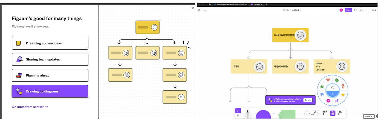
Task: Pick the thumbs up stamp in the wheel
Action: coord(322,87)
